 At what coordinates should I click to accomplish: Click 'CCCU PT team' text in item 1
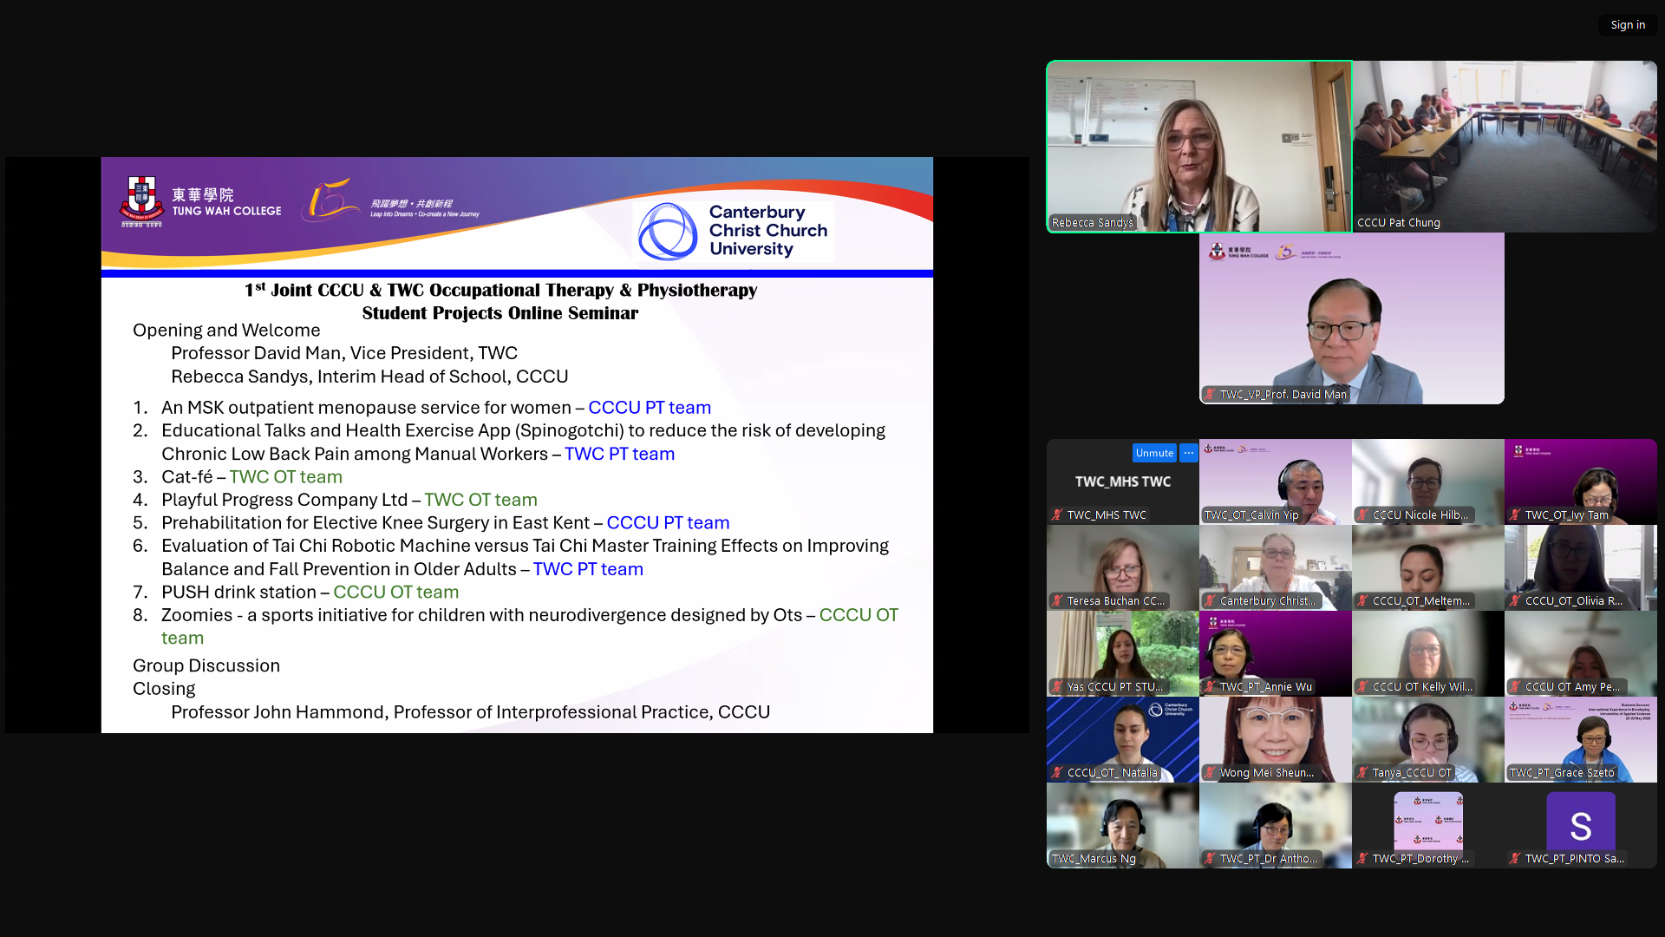click(x=650, y=408)
